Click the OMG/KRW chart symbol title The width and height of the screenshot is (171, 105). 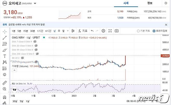pos(26,37)
